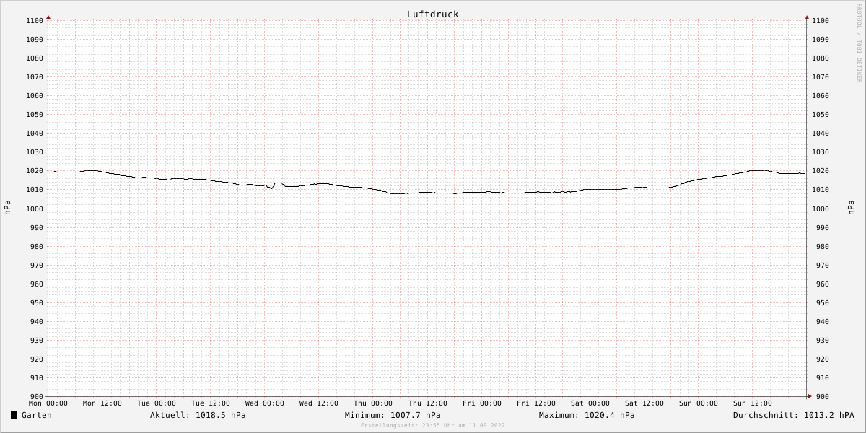This screenshot has width=866, height=433.
Task: Click the Luftdruck chart title
Action: 433,14
